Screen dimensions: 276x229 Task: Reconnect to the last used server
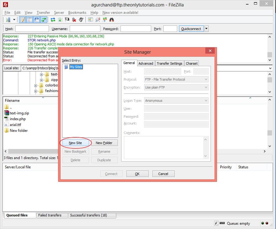point(81,20)
